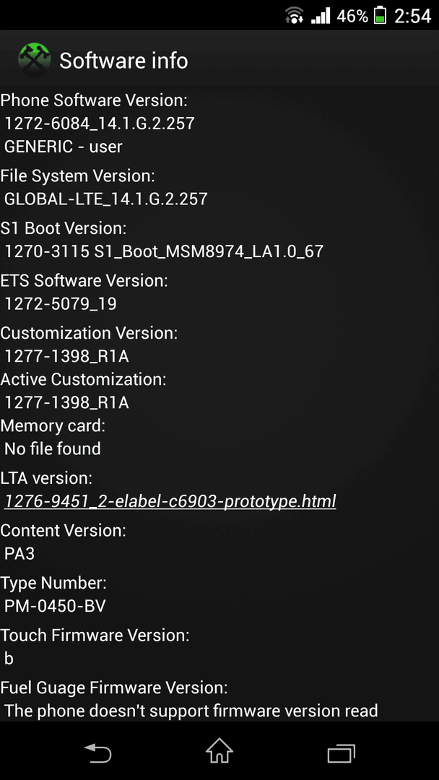Tap the 46% battery percentage text
The width and height of the screenshot is (439, 780).
[x=352, y=17]
